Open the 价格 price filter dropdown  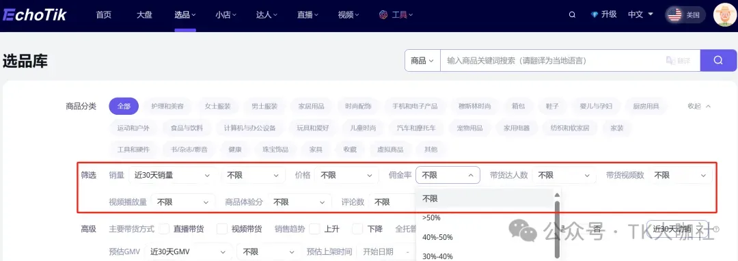tap(346, 175)
